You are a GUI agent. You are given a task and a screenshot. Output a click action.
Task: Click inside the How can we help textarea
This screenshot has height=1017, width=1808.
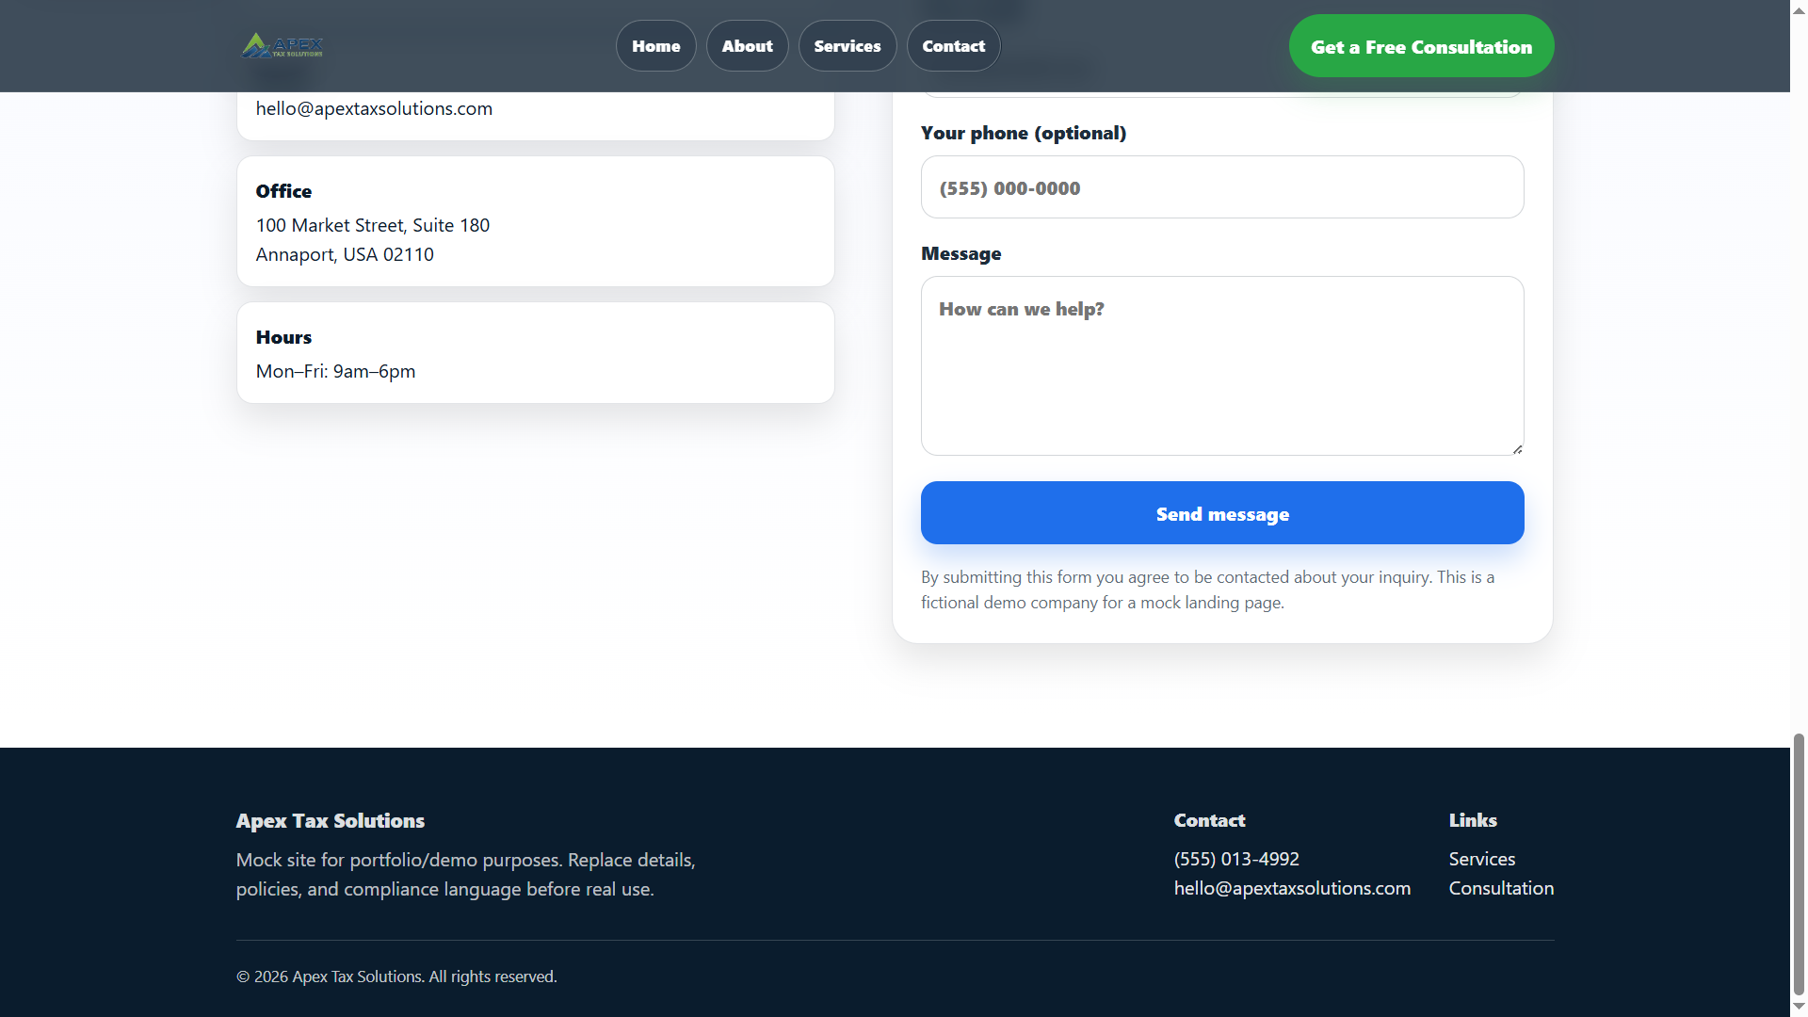point(1221,365)
